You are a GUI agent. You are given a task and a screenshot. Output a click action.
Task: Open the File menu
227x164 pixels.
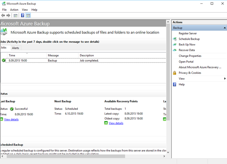click(x=5, y=9)
